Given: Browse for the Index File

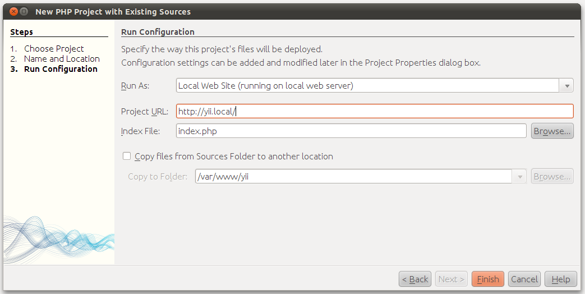Looking at the screenshot, I should (552, 131).
